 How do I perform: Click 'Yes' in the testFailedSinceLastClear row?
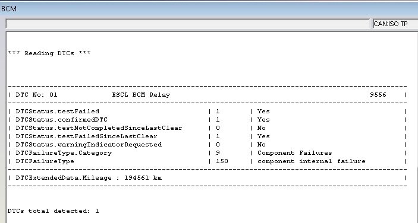(x=263, y=136)
